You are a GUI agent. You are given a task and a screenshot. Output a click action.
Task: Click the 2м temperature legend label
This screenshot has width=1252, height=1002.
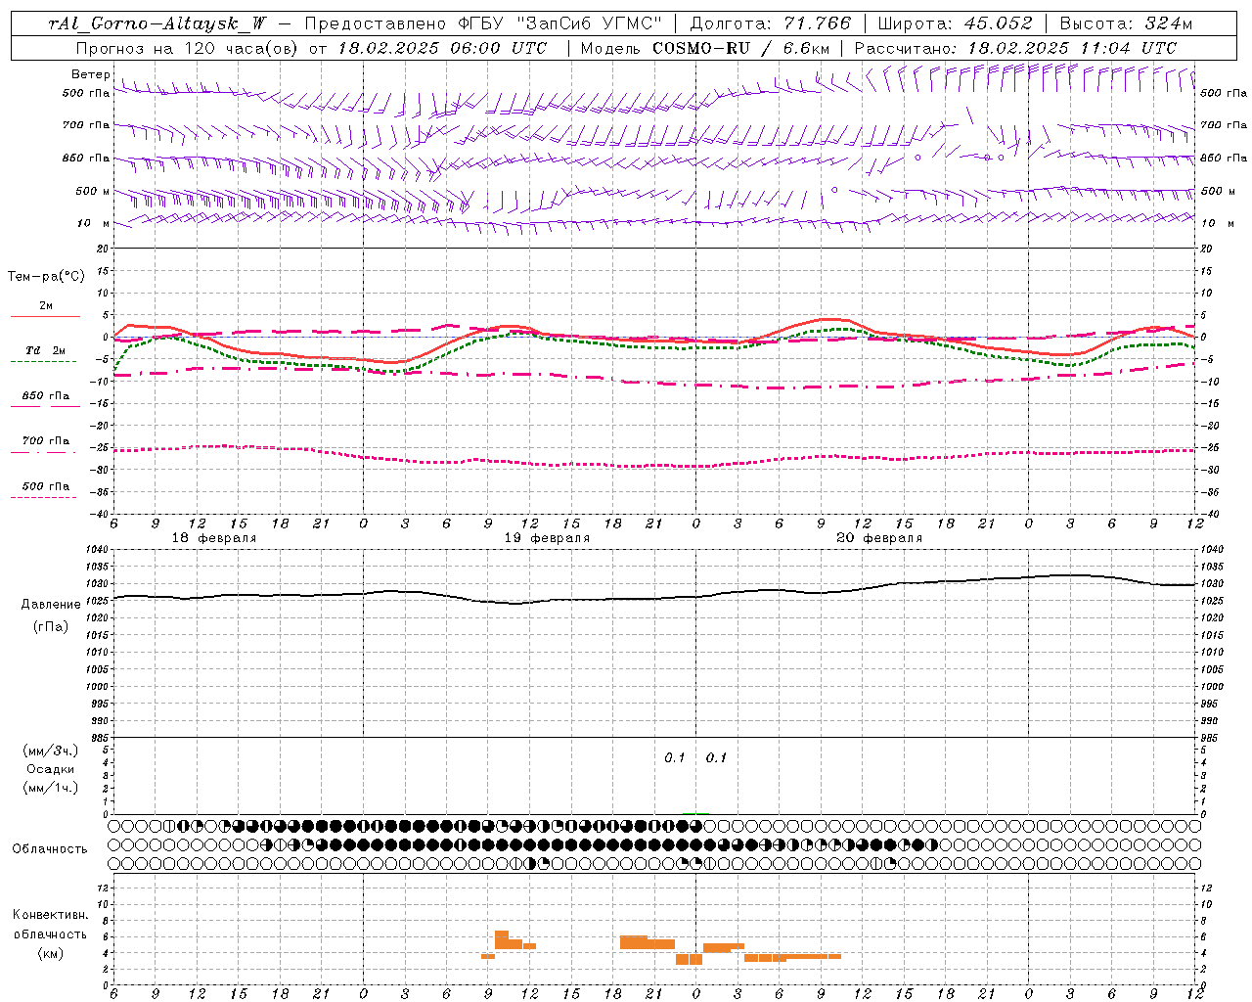click(46, 306)
